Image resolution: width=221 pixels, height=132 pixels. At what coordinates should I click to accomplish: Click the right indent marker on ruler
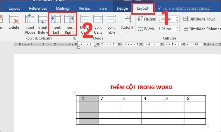coord(96,45)
